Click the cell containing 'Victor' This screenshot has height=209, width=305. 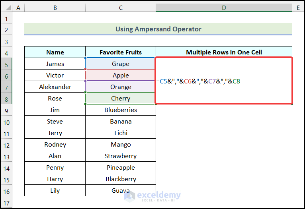(55, 75)
